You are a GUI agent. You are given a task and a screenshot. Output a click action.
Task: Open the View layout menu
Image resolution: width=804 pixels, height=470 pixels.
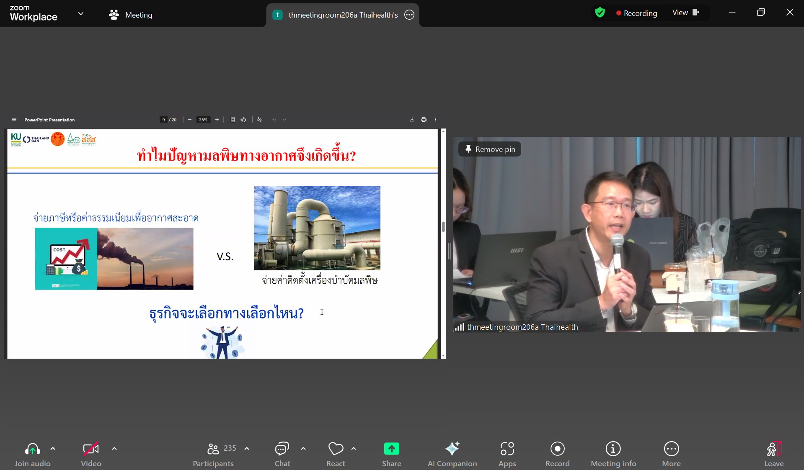point(685,13)
